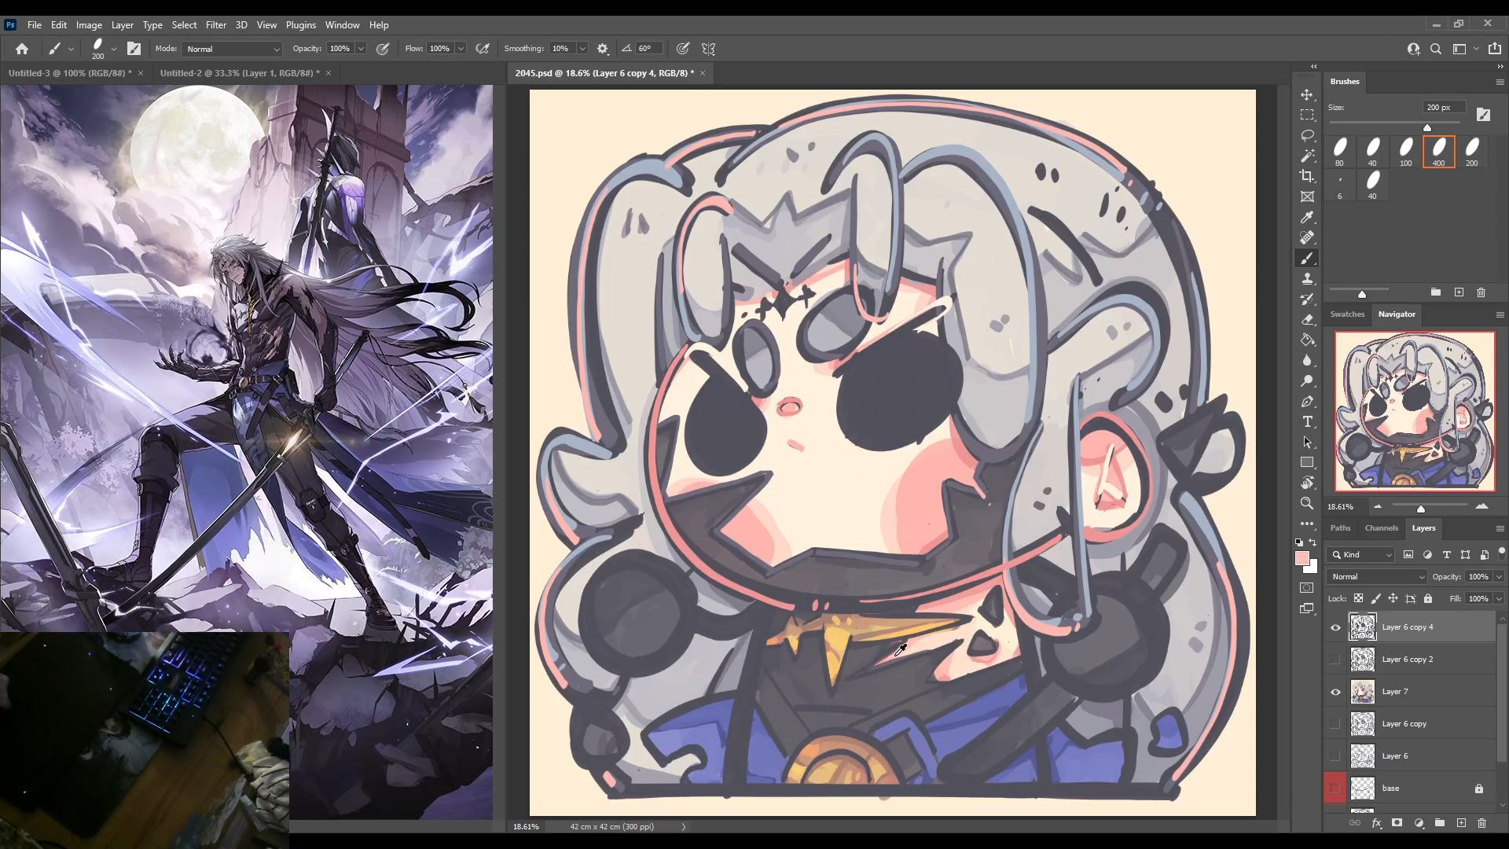Select the Horizontal Type tool

[1307, 422]
